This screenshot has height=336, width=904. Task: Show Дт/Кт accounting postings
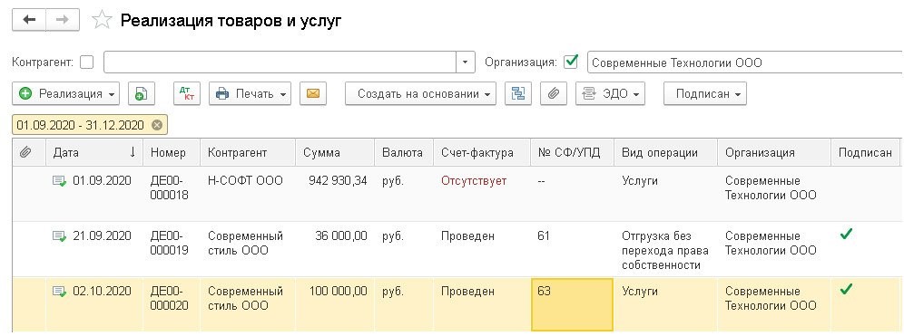click(x=187, y=94)
